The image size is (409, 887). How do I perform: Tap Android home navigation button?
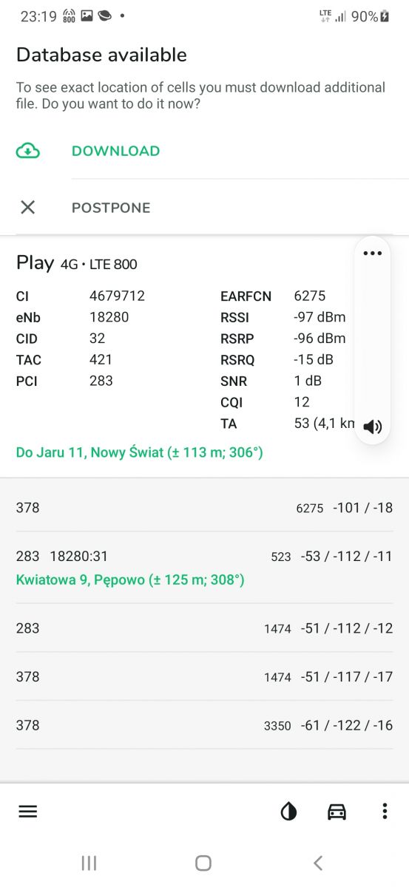tap(203, 863)
